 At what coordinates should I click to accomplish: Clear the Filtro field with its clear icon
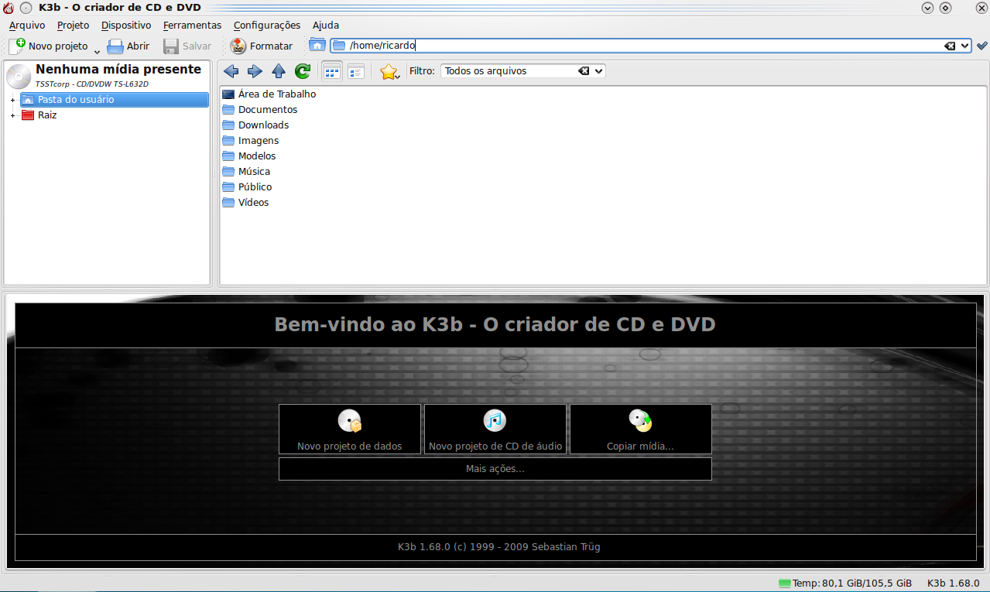pyautogui.click(x=584, y=71)
